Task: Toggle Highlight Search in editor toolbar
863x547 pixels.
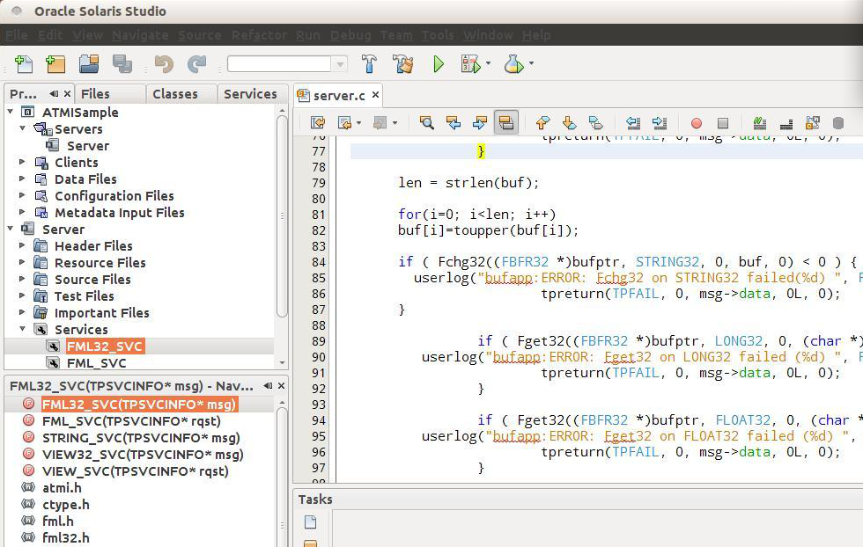Action: [x=505, y=122]
